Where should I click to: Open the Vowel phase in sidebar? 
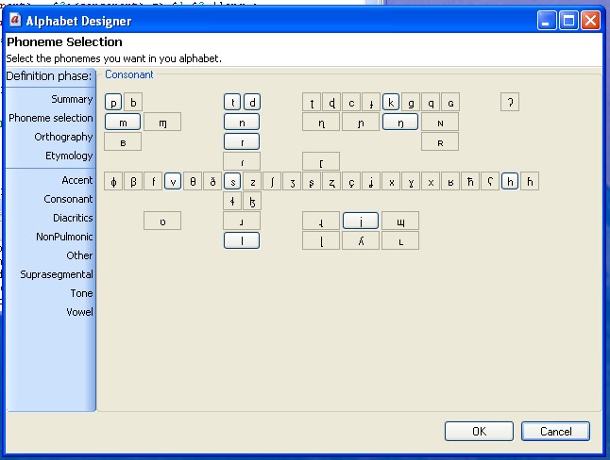tap(79, 312)
